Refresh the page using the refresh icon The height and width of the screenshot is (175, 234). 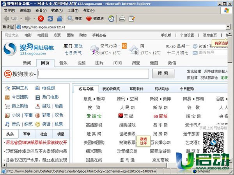pyautogui.click(x=50, y=19)
